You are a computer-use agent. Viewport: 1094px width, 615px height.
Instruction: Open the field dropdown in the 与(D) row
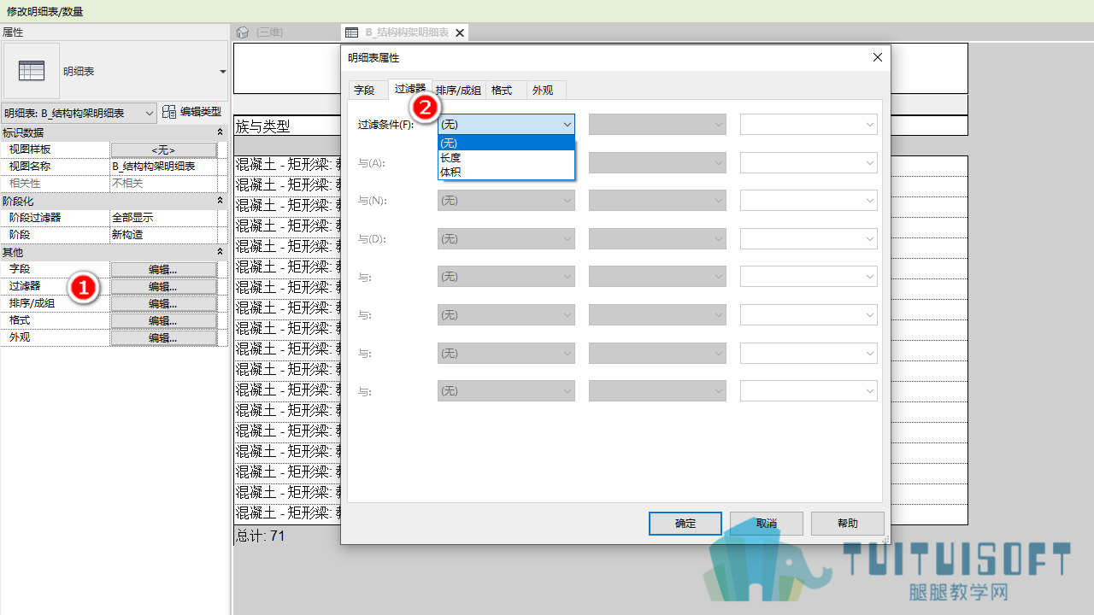tap(506, 239)
